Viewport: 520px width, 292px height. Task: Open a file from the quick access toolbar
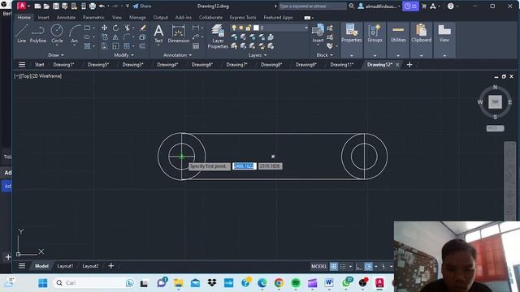(x=46, y=6)
